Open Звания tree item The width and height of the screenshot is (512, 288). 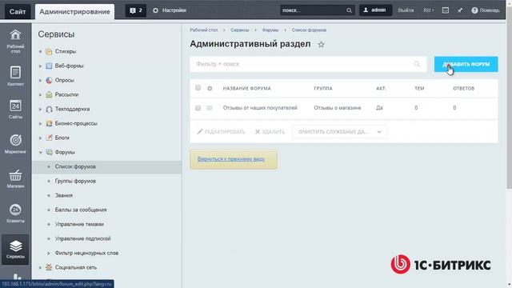click(x=64, y=195)
